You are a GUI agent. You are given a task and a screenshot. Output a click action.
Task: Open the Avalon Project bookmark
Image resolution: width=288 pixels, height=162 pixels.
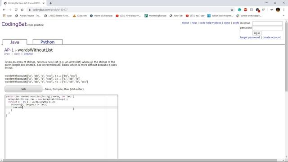(x=28, y=16)
